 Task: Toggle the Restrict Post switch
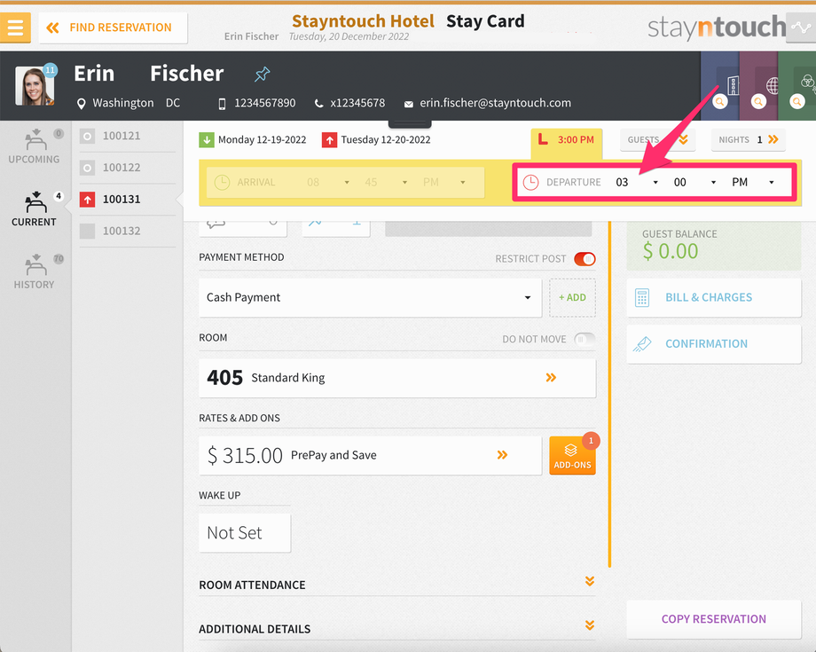585,259
